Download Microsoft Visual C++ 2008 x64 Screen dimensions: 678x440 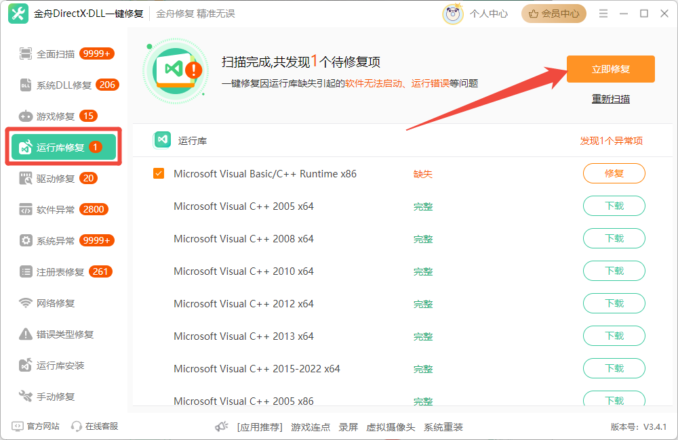point(614,238)
